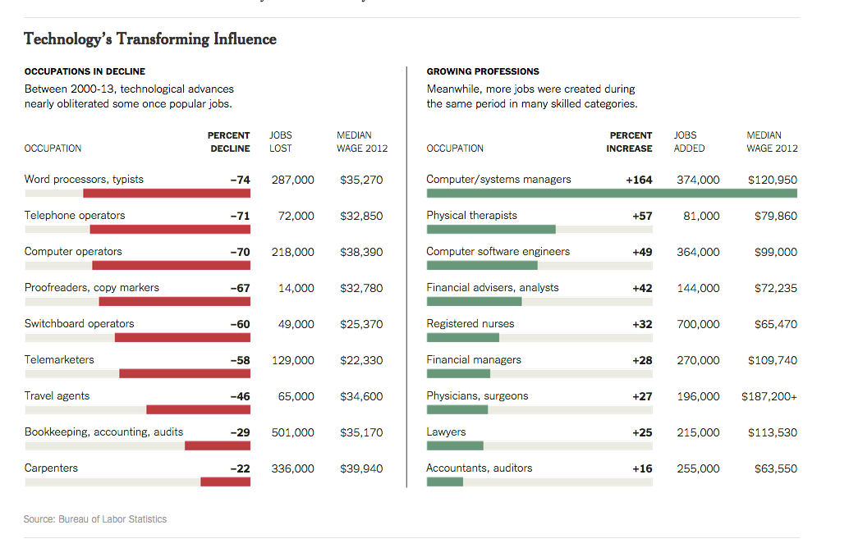Click the PERCENT DECLINE column header
The image size is (849, 548).
229,142
